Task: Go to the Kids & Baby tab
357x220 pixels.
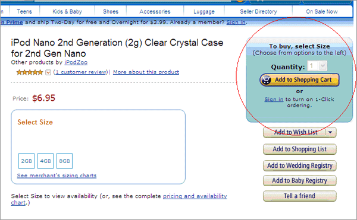Action: pyautogui.click(x=67, y=12)
